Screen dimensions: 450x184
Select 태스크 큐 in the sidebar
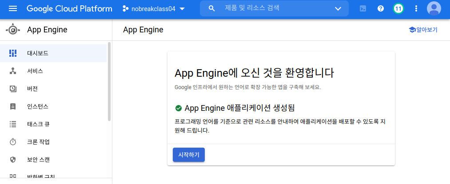(x=53, y=125)
